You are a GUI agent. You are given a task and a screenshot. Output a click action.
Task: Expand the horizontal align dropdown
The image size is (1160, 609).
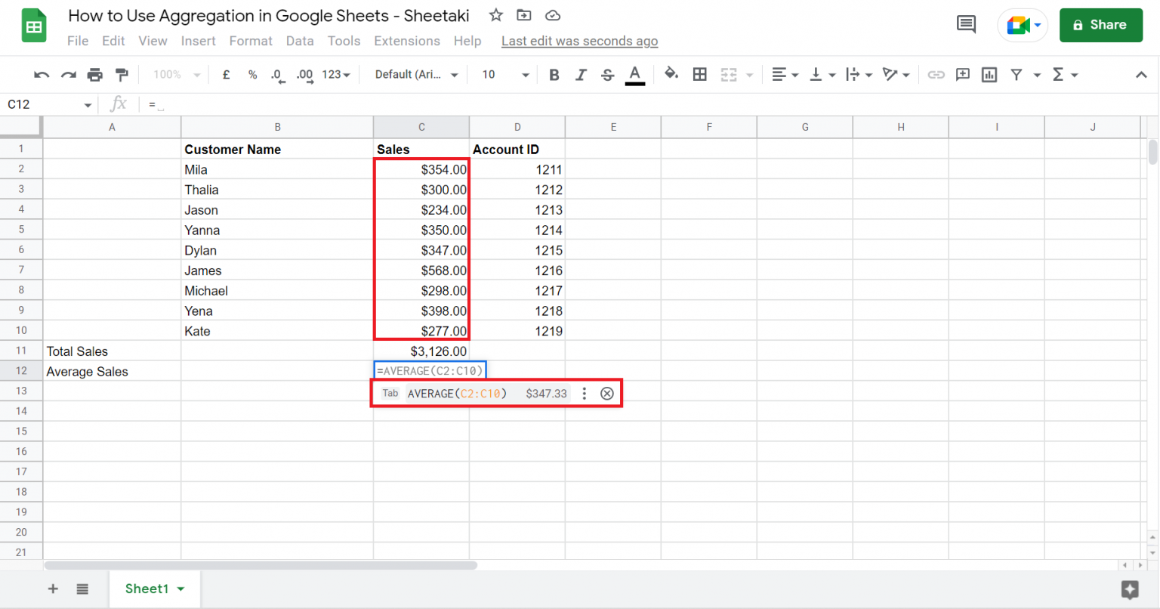point(794,74)
